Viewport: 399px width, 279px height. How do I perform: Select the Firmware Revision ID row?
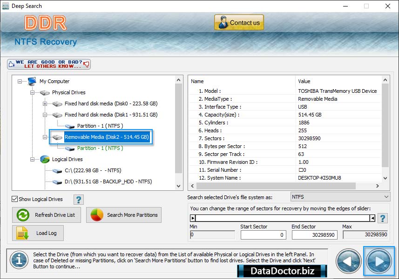(x=285, y=162)
